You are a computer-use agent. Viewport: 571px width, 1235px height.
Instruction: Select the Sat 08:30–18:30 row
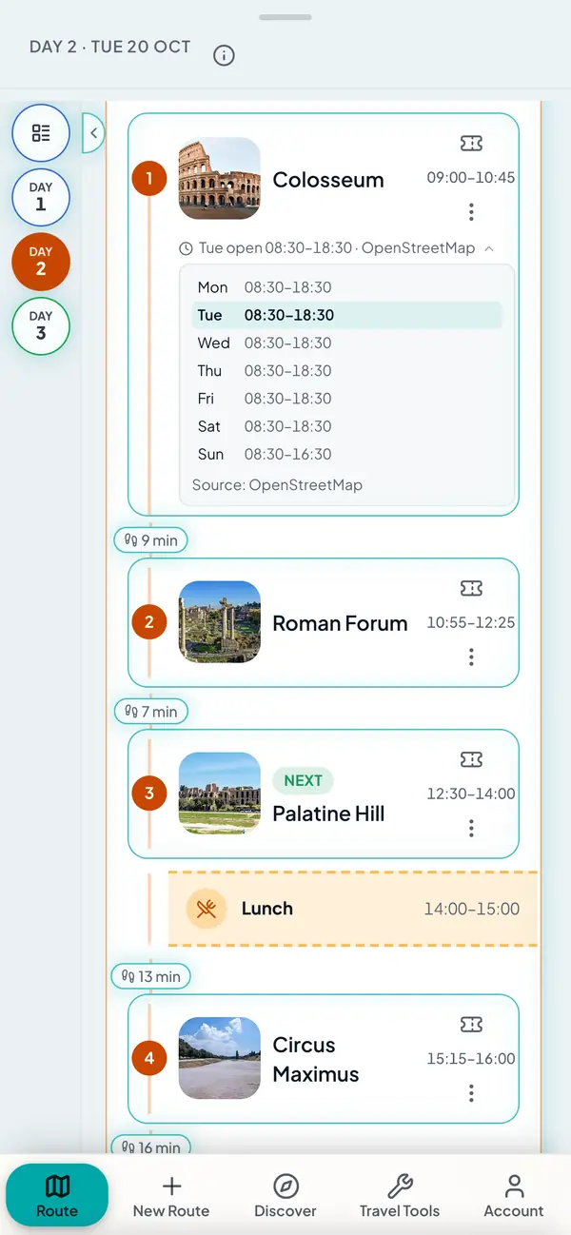click(347, 425)
